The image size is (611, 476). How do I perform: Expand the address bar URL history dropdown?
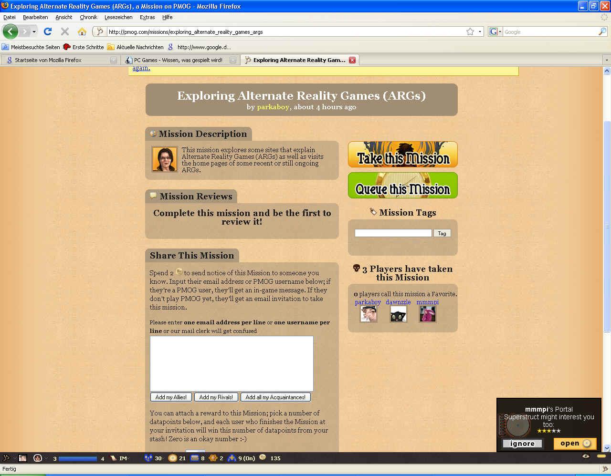[480, 32]
